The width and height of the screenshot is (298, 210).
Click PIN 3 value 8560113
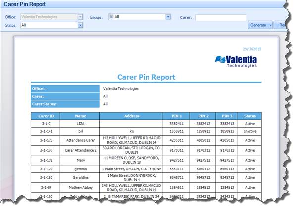pyautogui.click(x=227, y=169)
